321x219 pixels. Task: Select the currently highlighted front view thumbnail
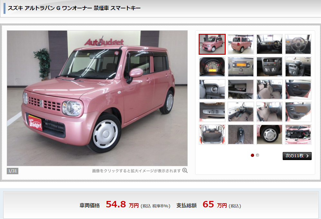[x=212, y=44]
